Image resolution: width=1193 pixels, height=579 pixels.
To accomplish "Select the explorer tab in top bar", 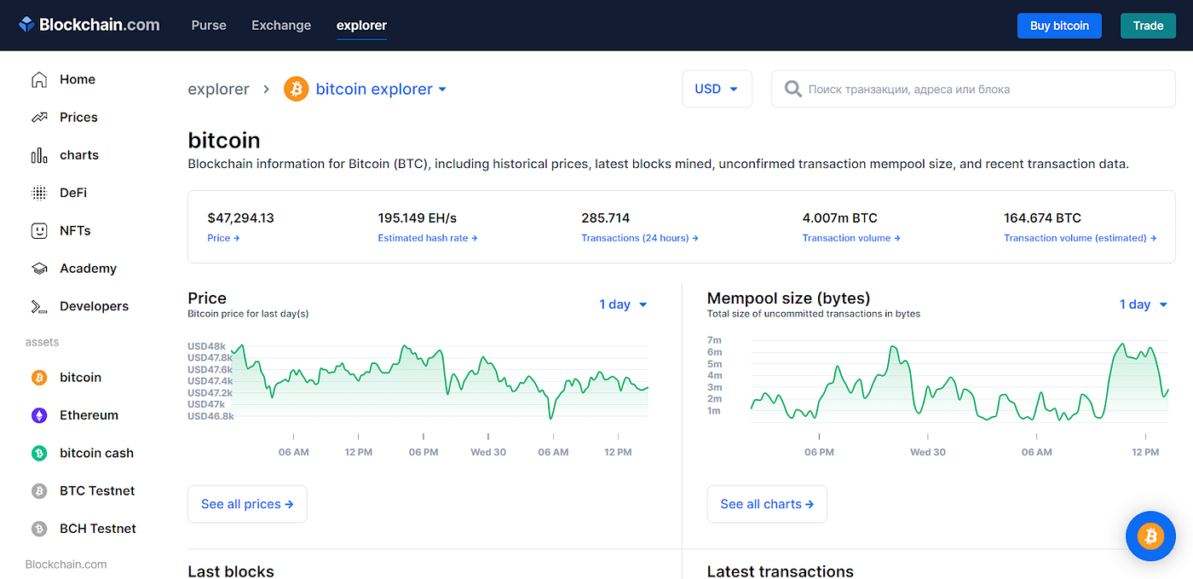I will click(361, 26).
